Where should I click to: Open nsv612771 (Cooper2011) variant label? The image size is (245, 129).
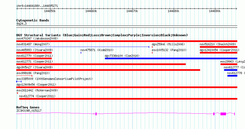coord(35,61)
